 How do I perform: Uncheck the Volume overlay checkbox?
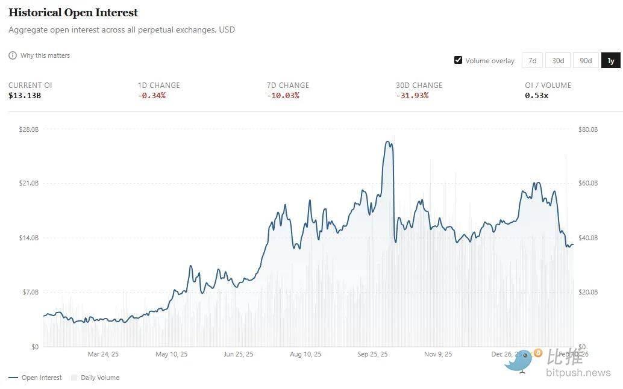[x=459, y=60]
